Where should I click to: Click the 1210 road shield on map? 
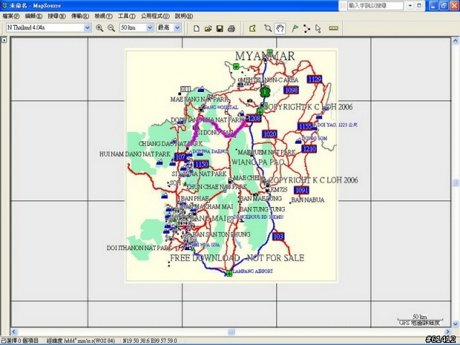click(309, 149)
